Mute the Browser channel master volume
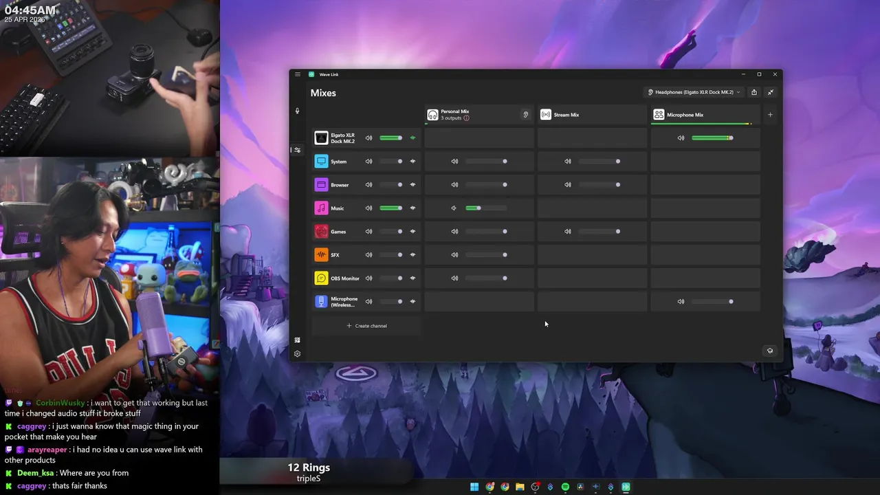This screenshot has width=880, height=495. (368, 185)
